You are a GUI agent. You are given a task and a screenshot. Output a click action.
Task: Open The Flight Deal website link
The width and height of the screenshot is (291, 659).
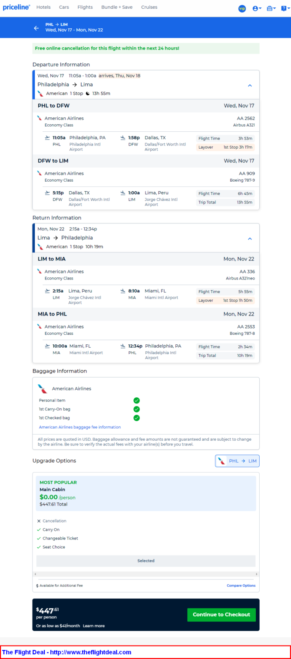[67, 652]
